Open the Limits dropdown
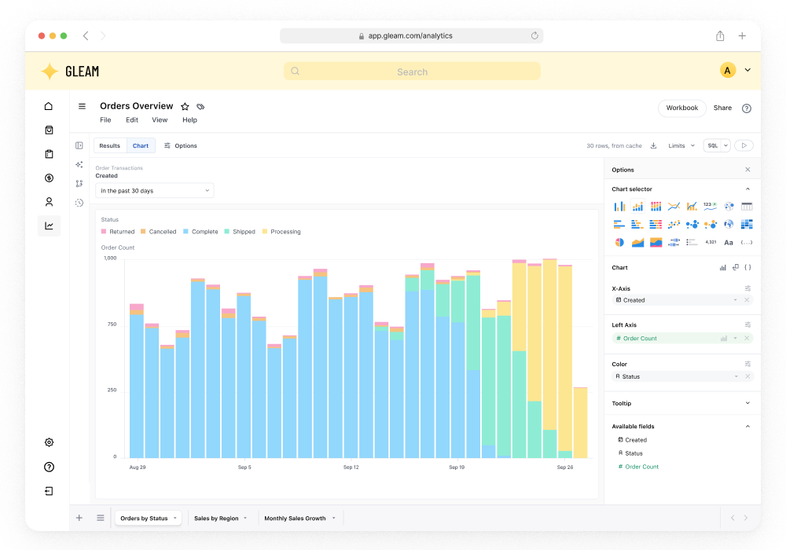Viewport: 786px width, 550px height. tap(681, 146)
